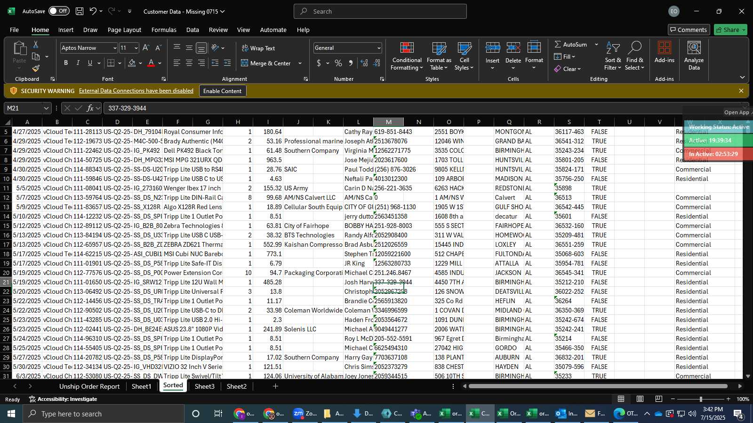Screen dimensions: 753x423
Task: Decrease font size with the smaller A icon
Action: [x=158, y=47]
